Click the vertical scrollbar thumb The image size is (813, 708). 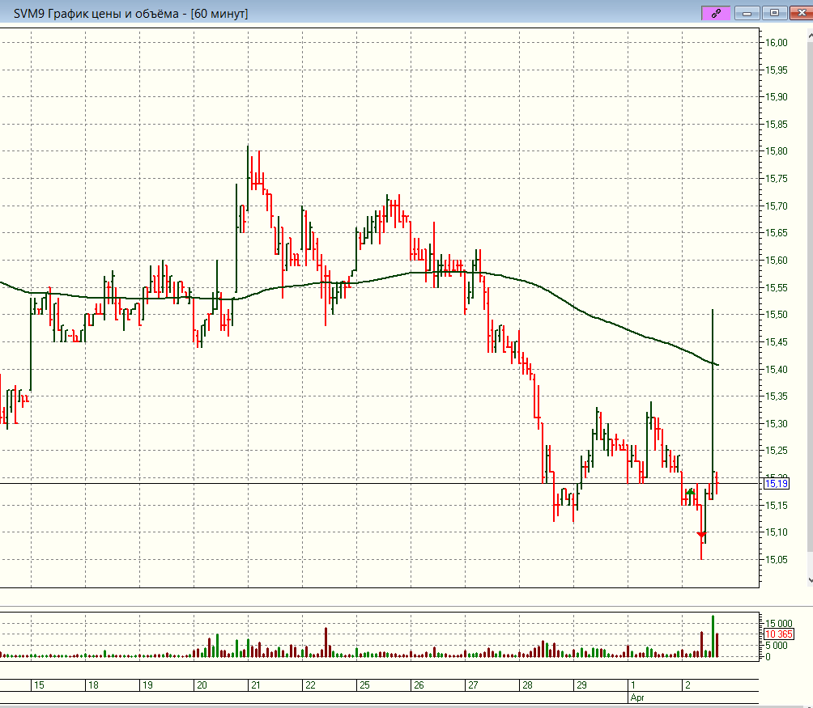pyautogui.click(x=809, y=307)
